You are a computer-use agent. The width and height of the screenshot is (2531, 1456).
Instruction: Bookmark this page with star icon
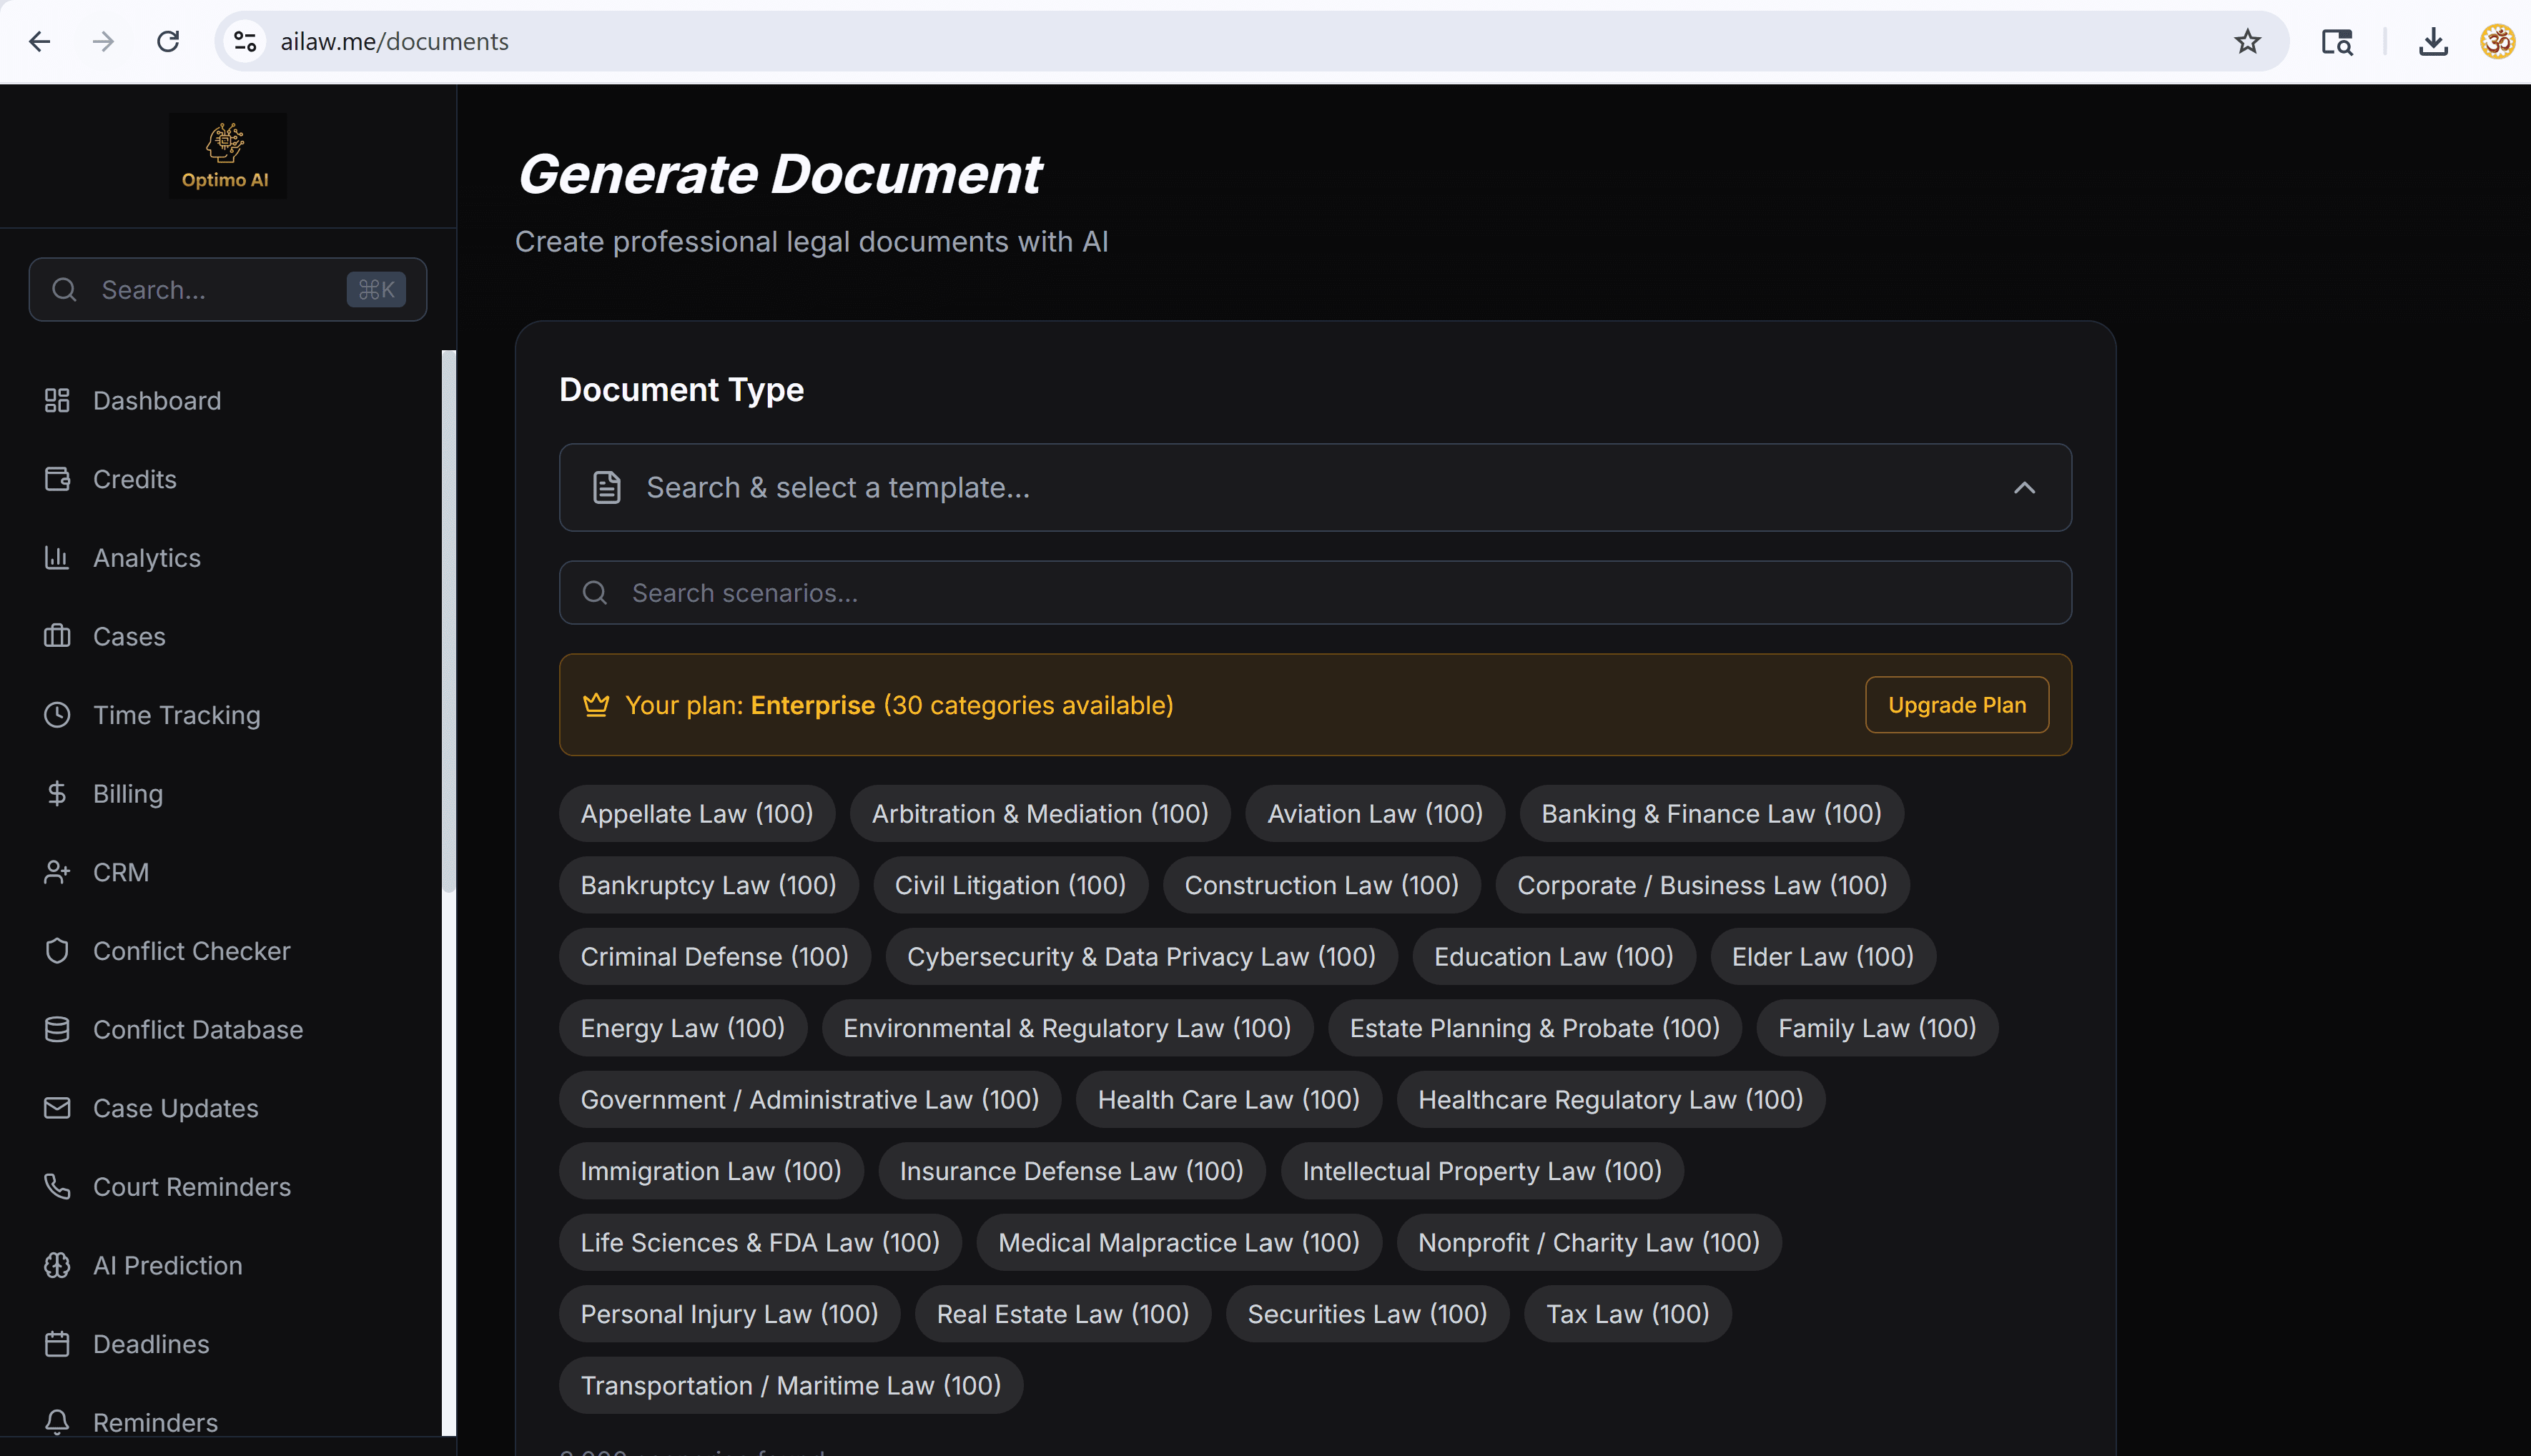click(2247, 41)
